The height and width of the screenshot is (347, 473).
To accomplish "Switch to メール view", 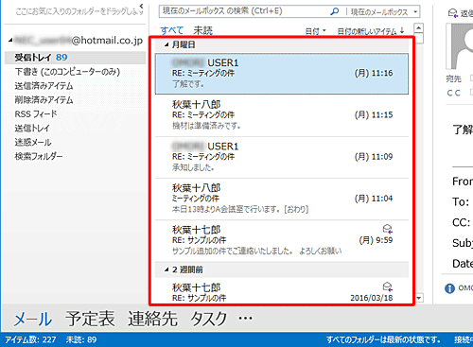I will coord(33,319).
